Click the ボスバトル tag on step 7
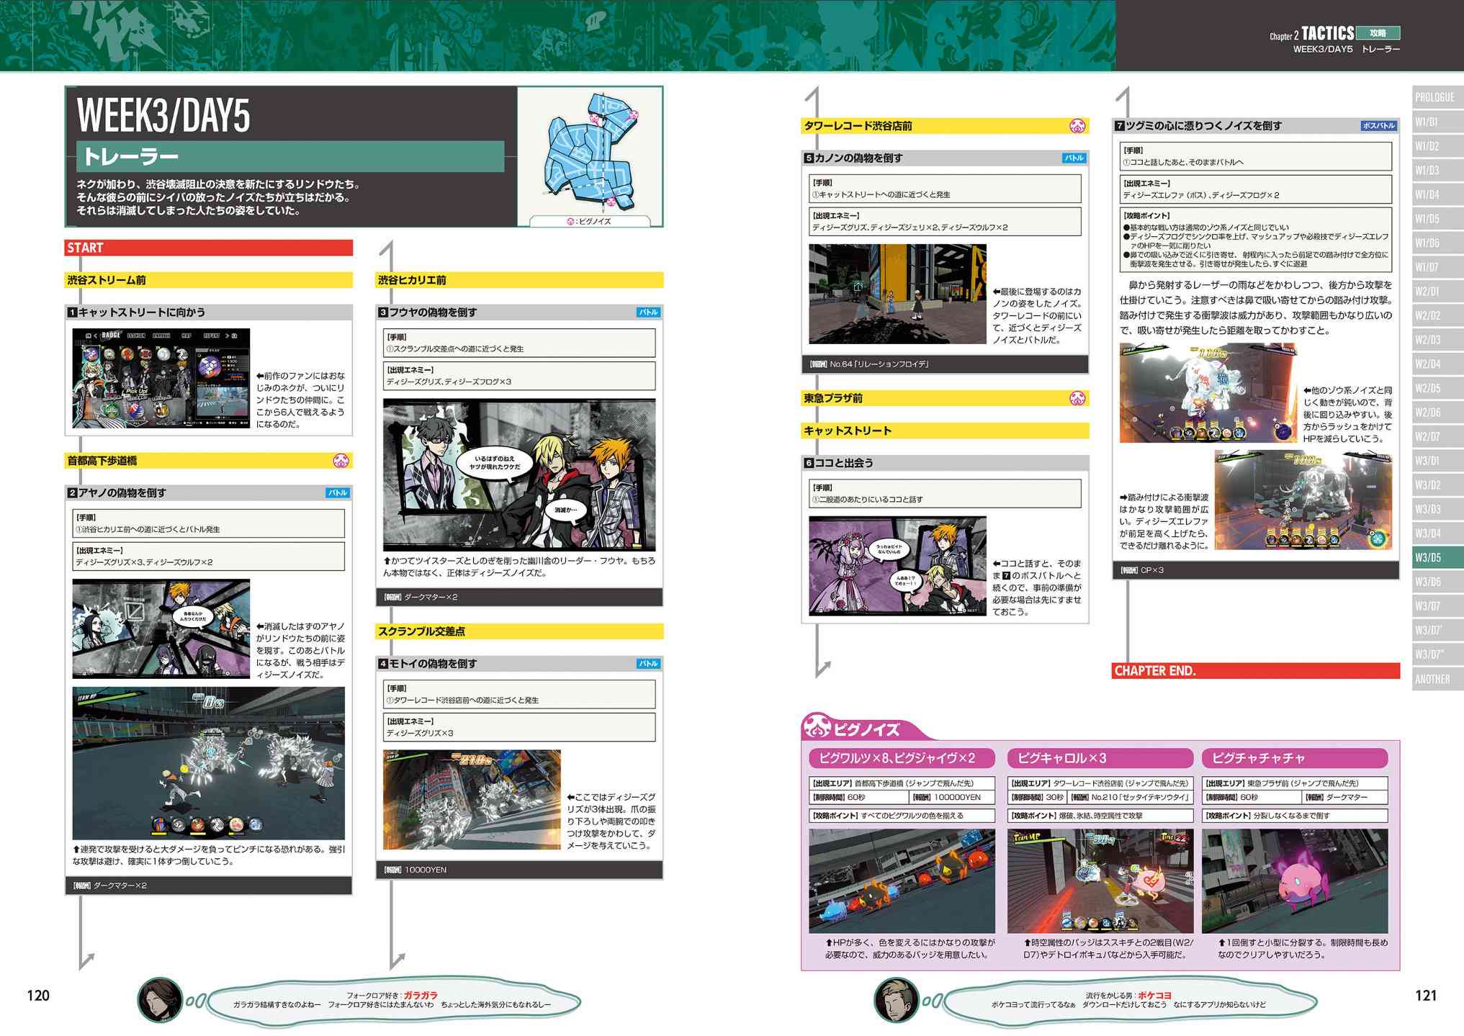The image size is (1464, 1036). click(x=1378, y=126)
